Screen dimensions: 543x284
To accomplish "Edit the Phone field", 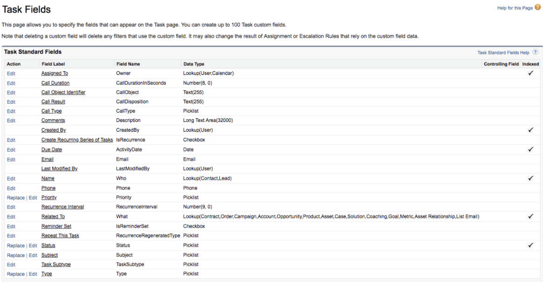I will point(10,188).
